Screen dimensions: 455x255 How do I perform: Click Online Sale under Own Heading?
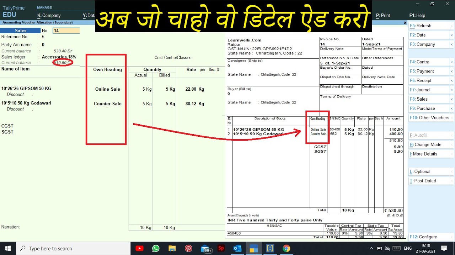tap(108, 89)
